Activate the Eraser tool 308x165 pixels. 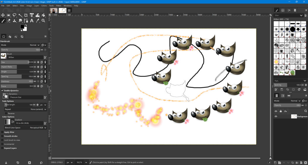click(x=9, y=21)
